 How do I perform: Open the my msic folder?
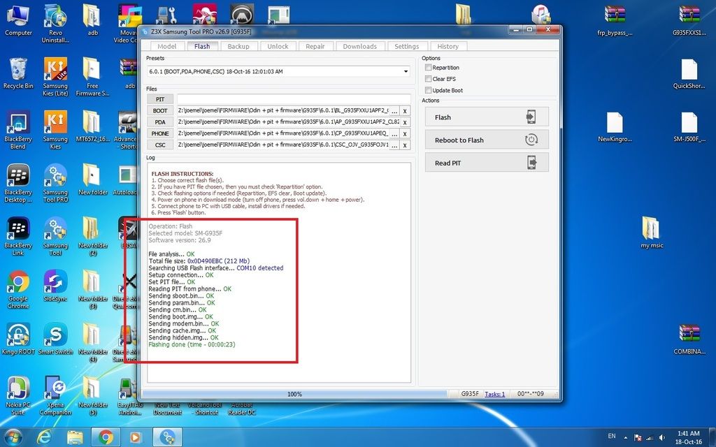coord(652,233)
